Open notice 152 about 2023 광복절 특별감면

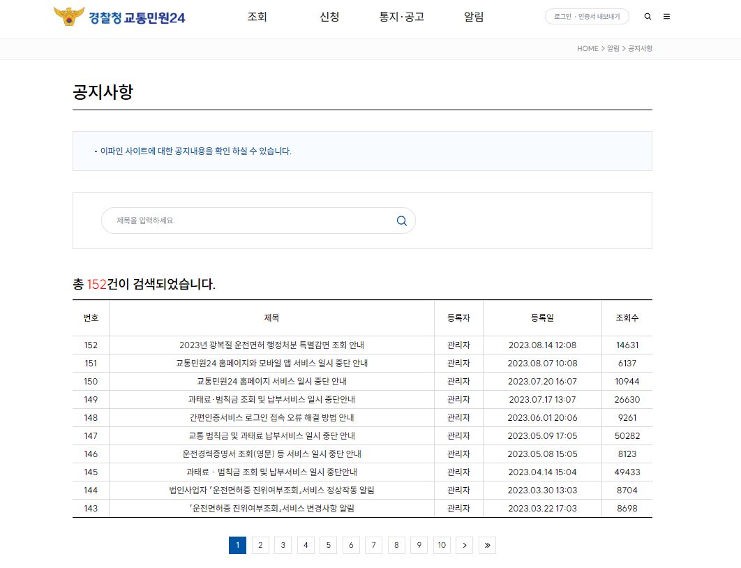pyautogui.click(x=272, y=345)
